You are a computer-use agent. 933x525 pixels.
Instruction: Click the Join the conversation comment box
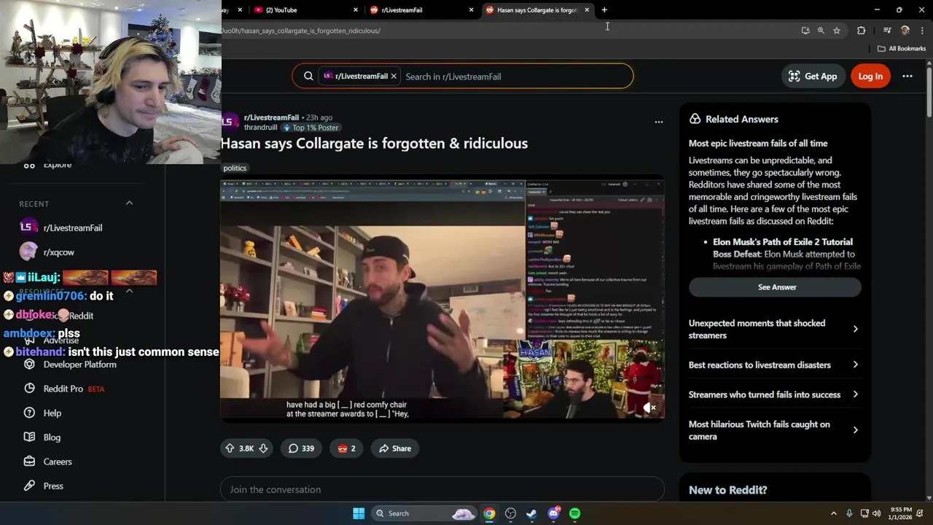(442, 489)
